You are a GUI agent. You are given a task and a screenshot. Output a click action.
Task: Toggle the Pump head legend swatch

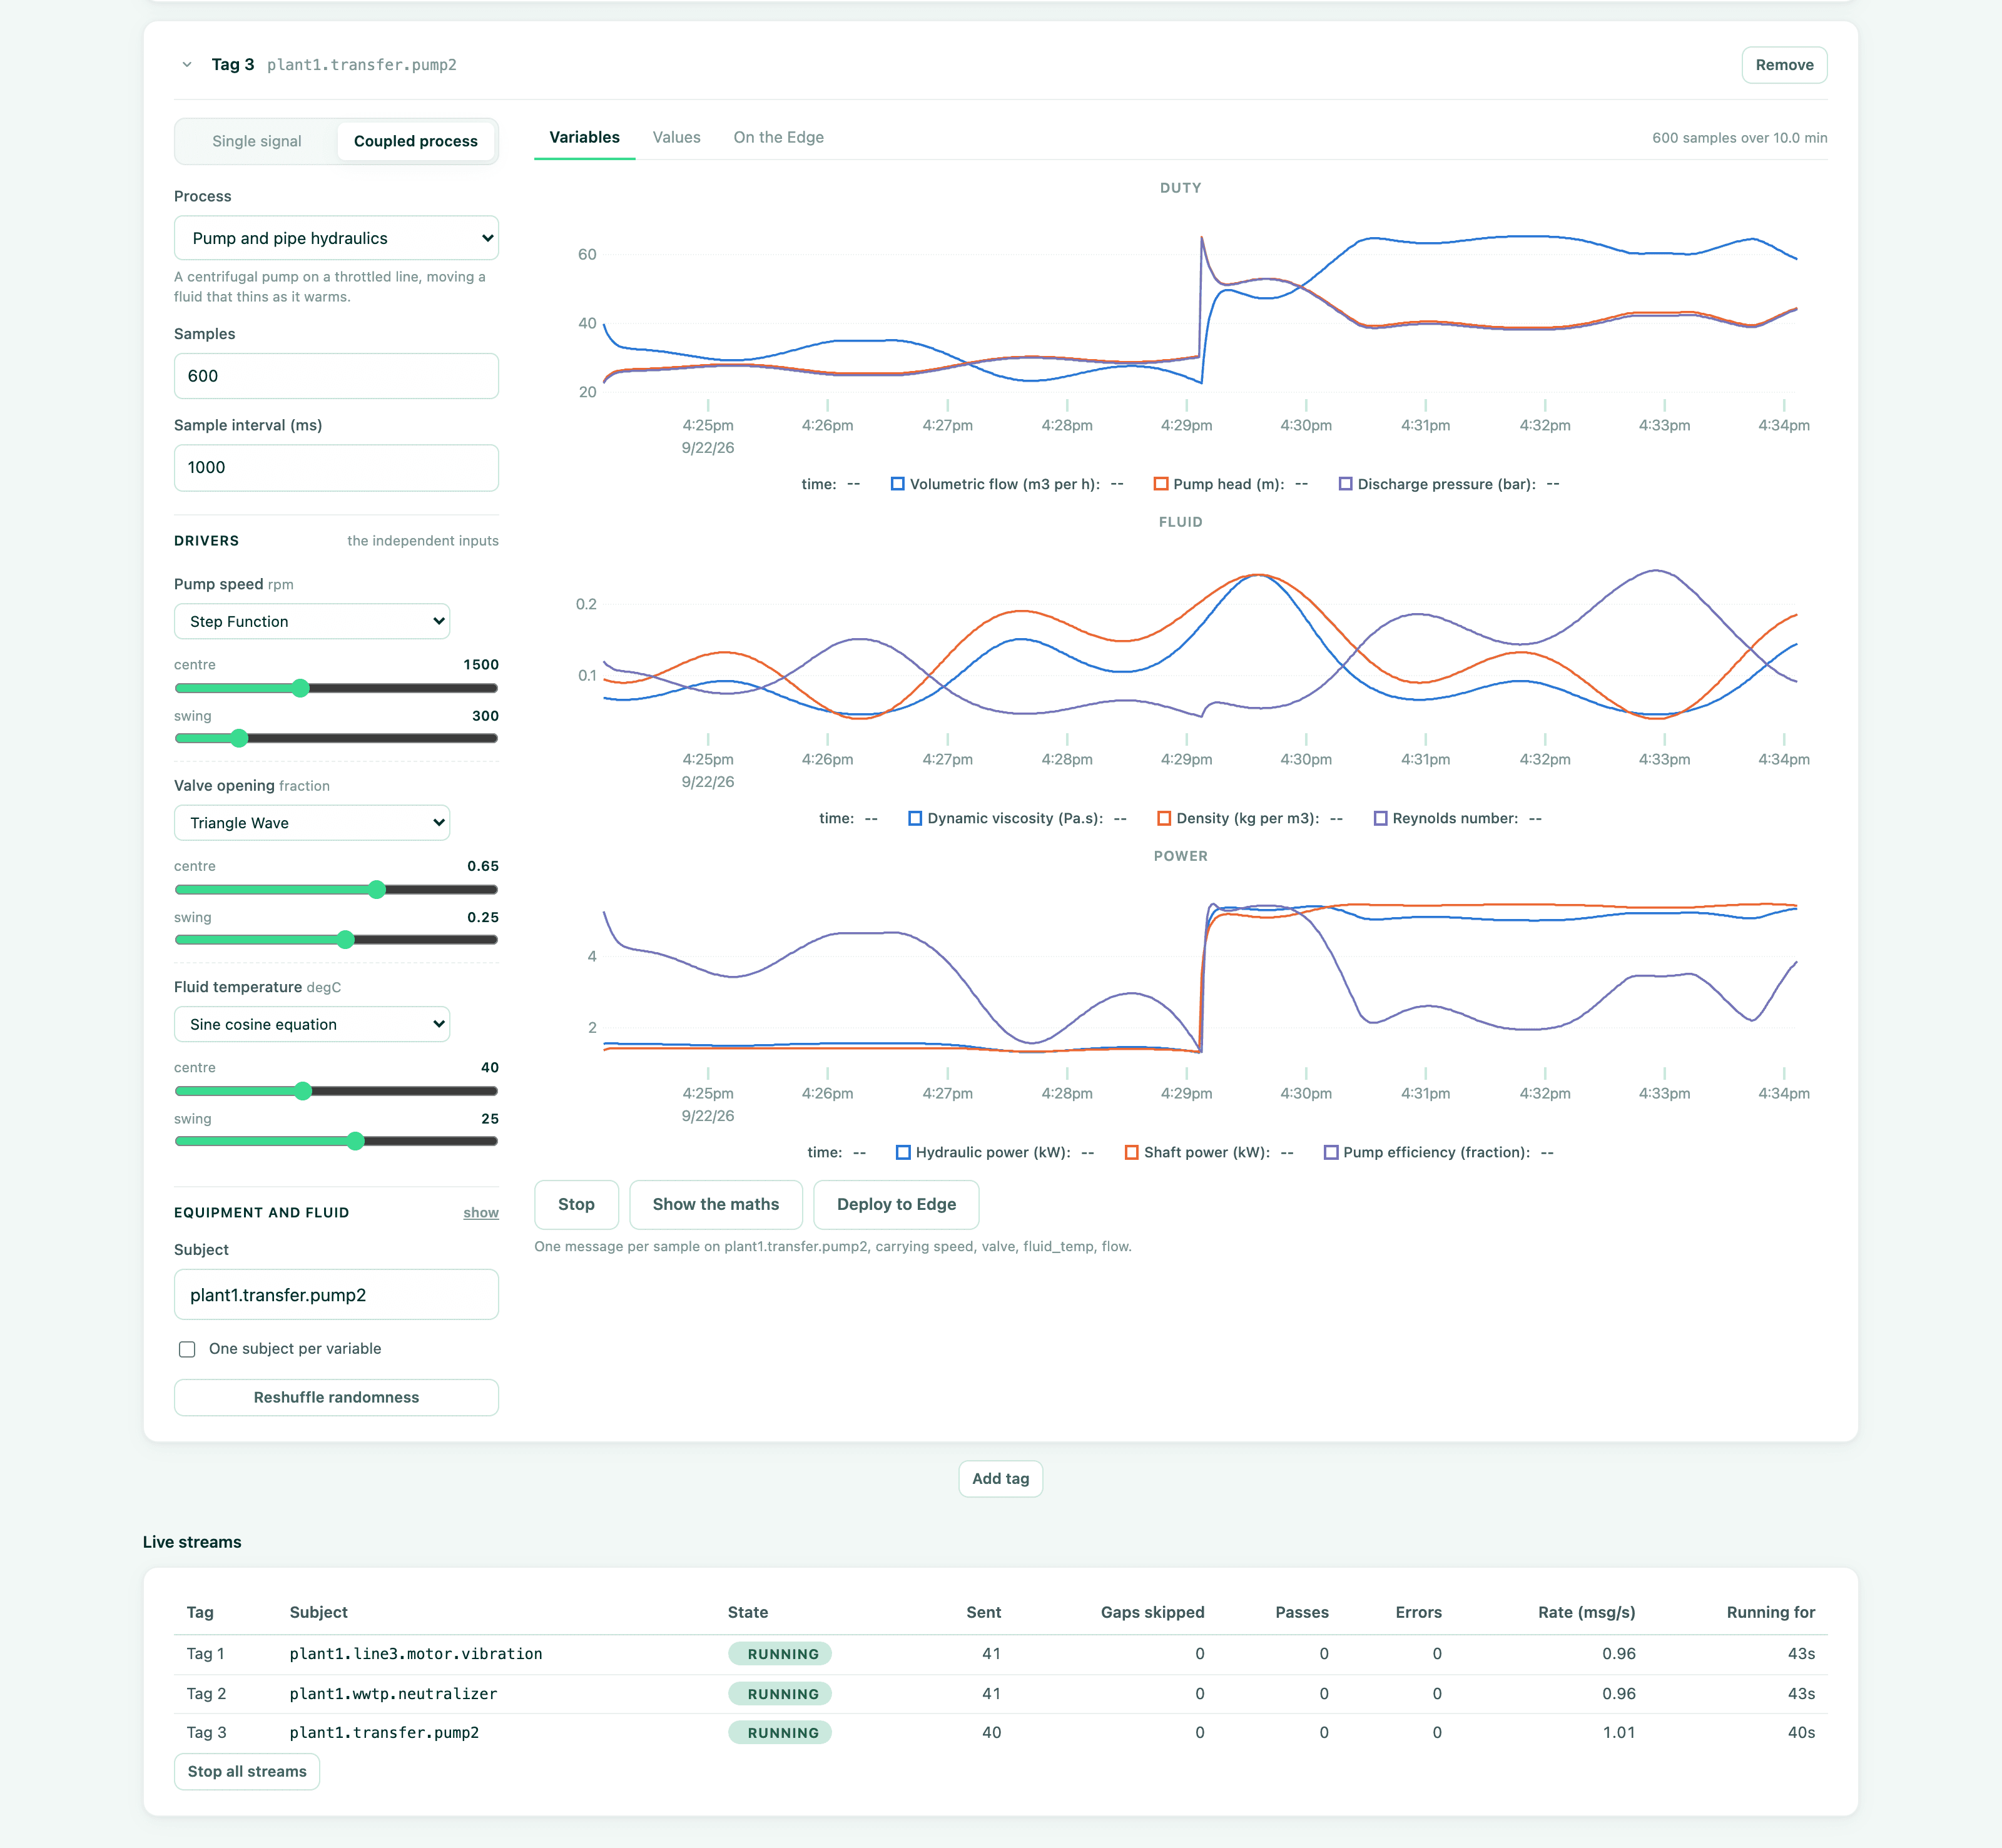tap(1161, 484)
